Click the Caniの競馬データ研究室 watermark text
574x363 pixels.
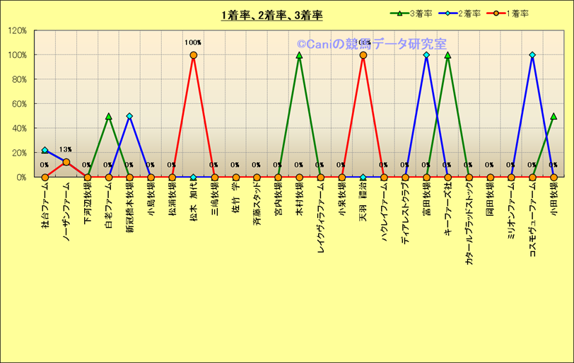(371, 45)
